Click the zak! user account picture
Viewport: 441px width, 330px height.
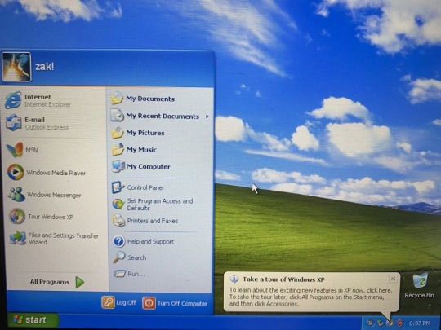pos(16,67)
